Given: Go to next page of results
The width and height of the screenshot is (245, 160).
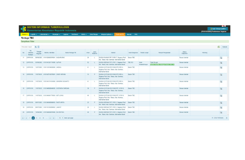Looking at the screenshot, I should 50,118.
